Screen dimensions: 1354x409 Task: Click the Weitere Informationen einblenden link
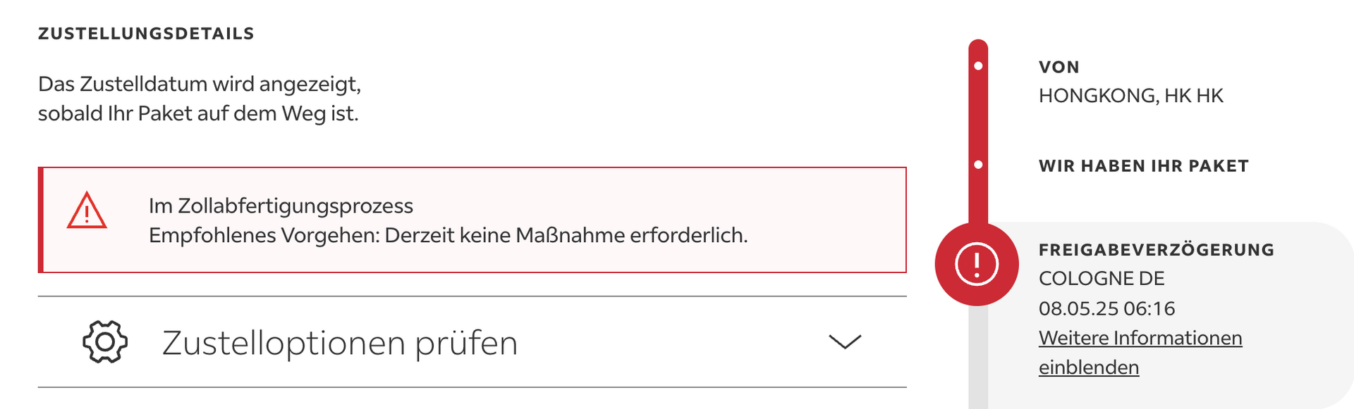pos(1140,339)
